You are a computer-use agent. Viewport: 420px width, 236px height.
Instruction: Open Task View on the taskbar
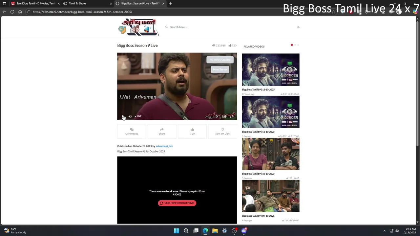196,231
